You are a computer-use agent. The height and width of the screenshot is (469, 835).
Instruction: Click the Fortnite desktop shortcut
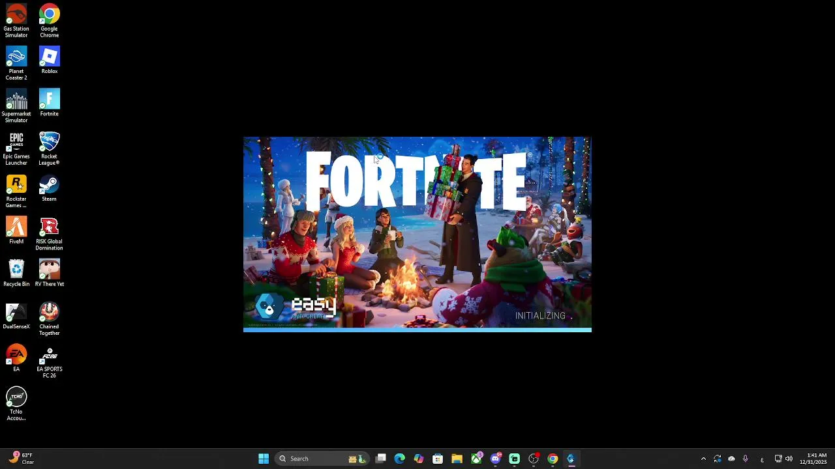pyautogui.click(x=49, y=103)
